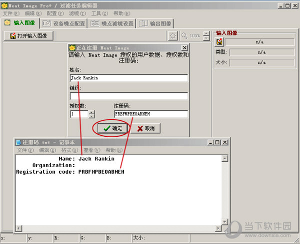Click the 100% zoom value
The image size is (300, 244).
click(x=195, y=36)
